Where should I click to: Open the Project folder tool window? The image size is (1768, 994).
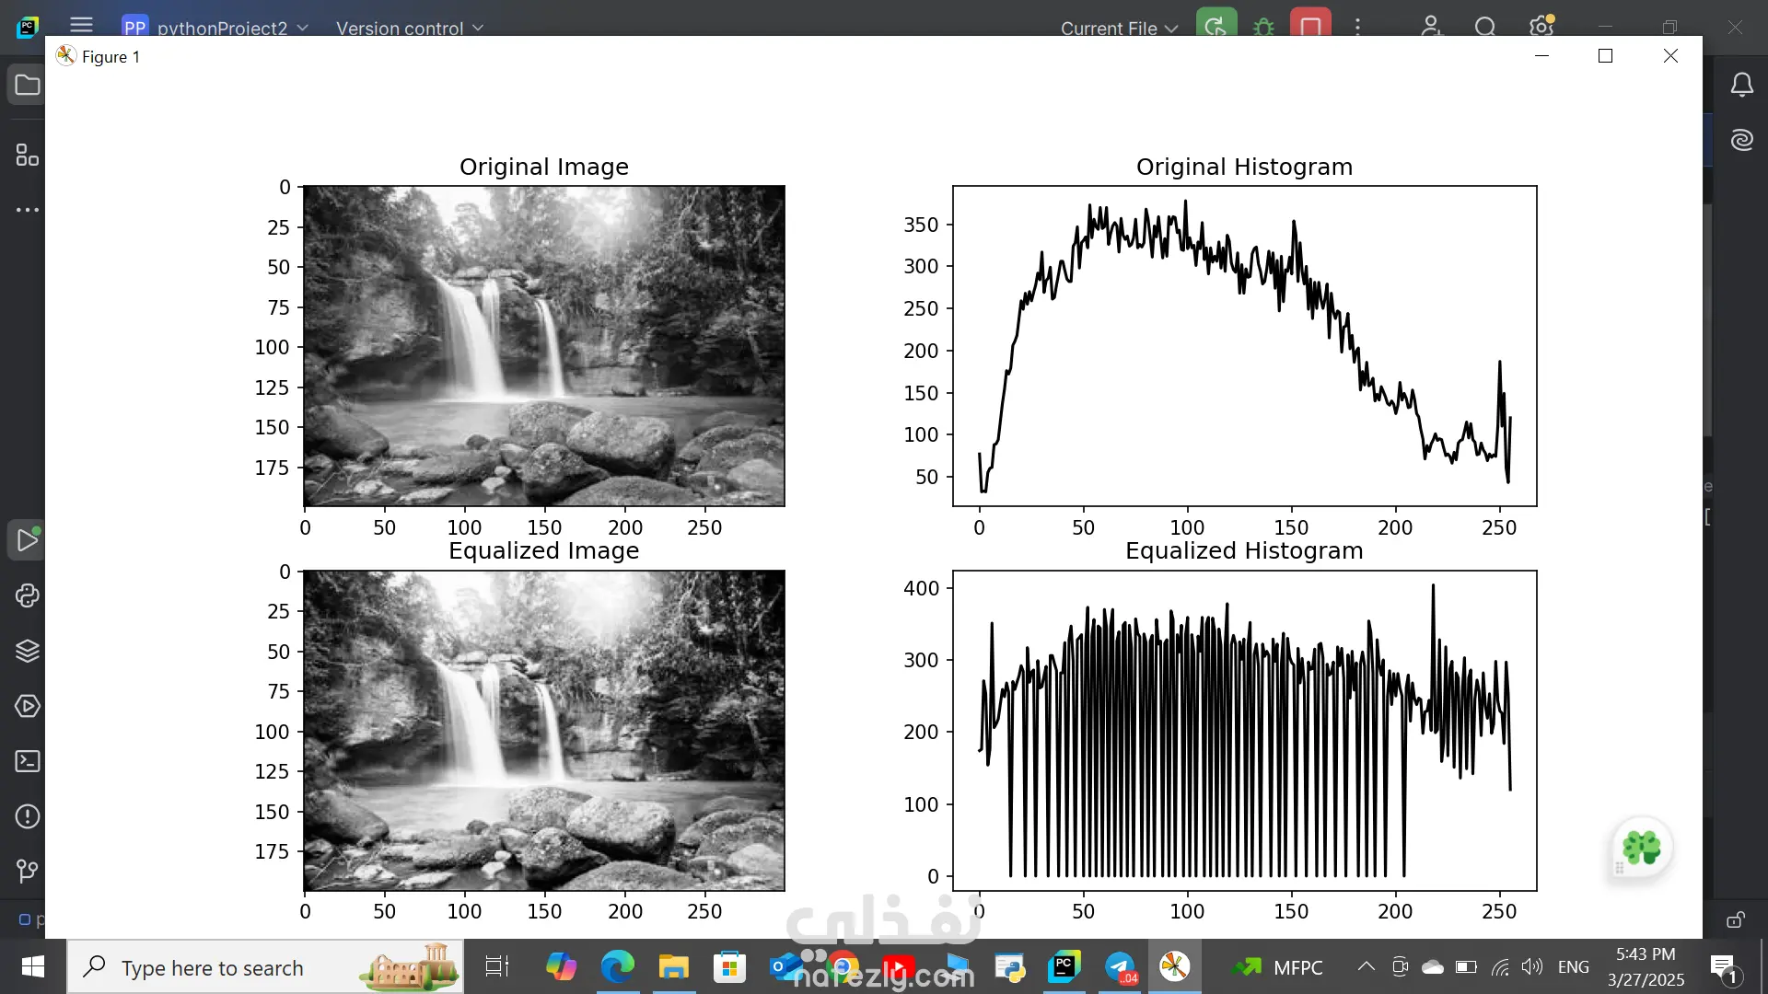[x=28, y=86]
